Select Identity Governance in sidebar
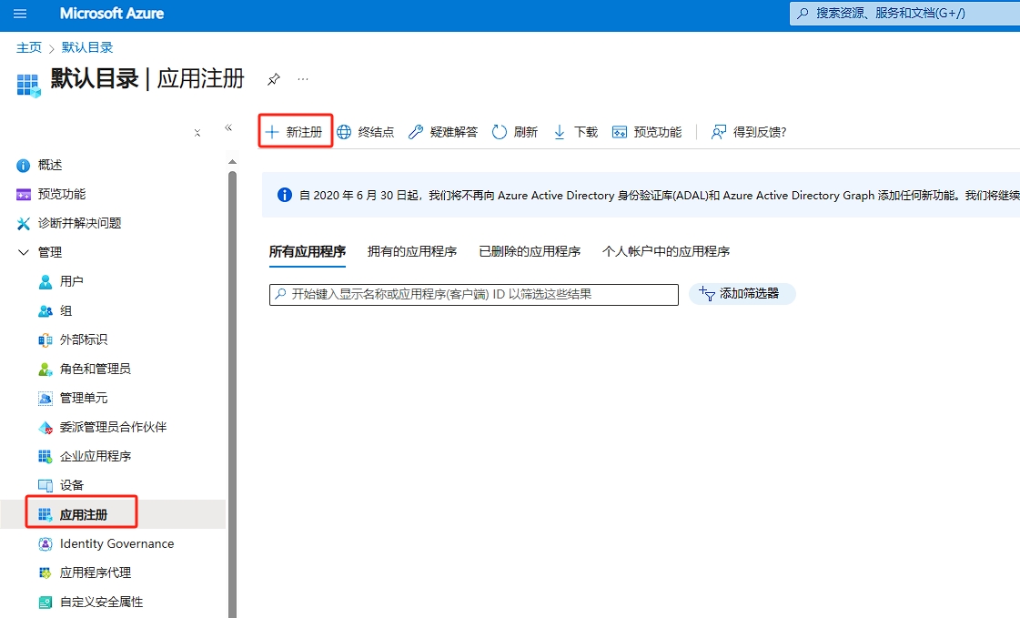This screenshot has width=1020, height=618. (x=116, y=543)
